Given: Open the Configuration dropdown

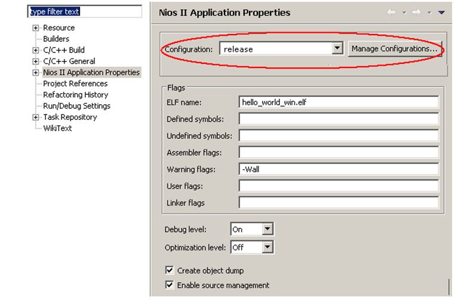Looking at the screenshot, I should (x=337, y=49).
